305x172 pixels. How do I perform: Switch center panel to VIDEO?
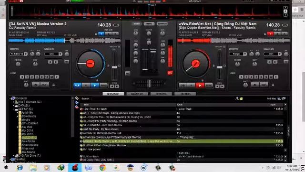pos(149,24)
